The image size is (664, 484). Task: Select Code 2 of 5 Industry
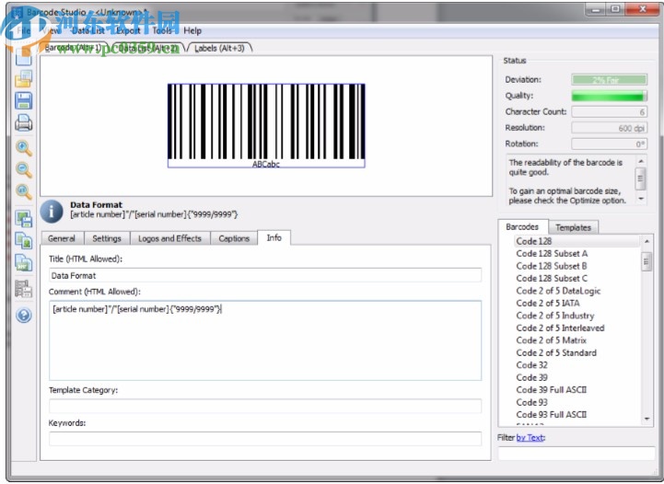click(555, 316)
